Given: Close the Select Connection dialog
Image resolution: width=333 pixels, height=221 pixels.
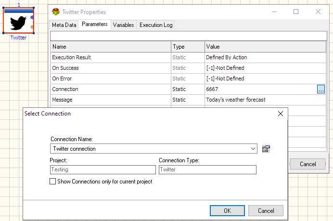Looking at the screenshot, I should [281, 114].
